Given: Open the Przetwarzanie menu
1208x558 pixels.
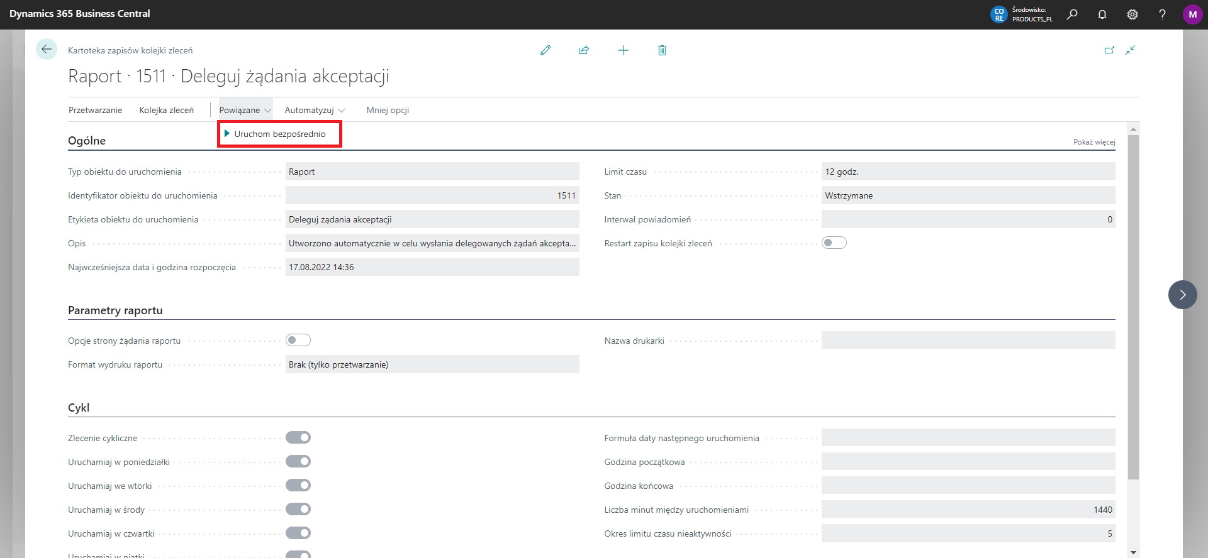Looking at the screenshot, I should click(95, 110).
